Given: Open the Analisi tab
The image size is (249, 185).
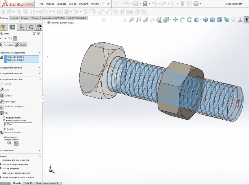Looking at the screenshot, I should point(21,45).
